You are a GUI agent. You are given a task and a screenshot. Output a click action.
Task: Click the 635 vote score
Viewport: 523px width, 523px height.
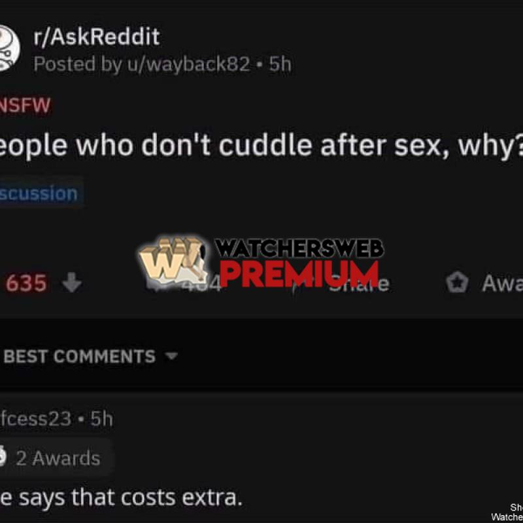click(x=26, y=283)
